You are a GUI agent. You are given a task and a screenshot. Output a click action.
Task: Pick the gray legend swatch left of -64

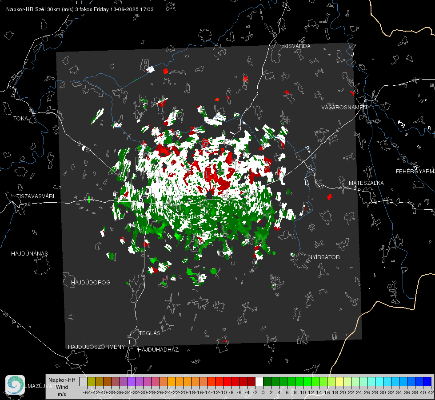pos(83,382)
